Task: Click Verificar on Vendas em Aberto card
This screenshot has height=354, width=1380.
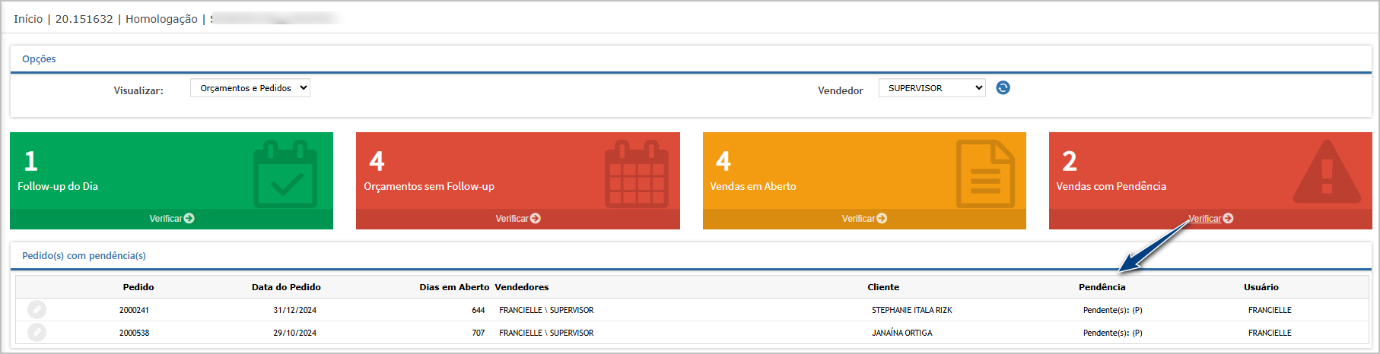Action: pyautogui.click(x=864, y=219)
